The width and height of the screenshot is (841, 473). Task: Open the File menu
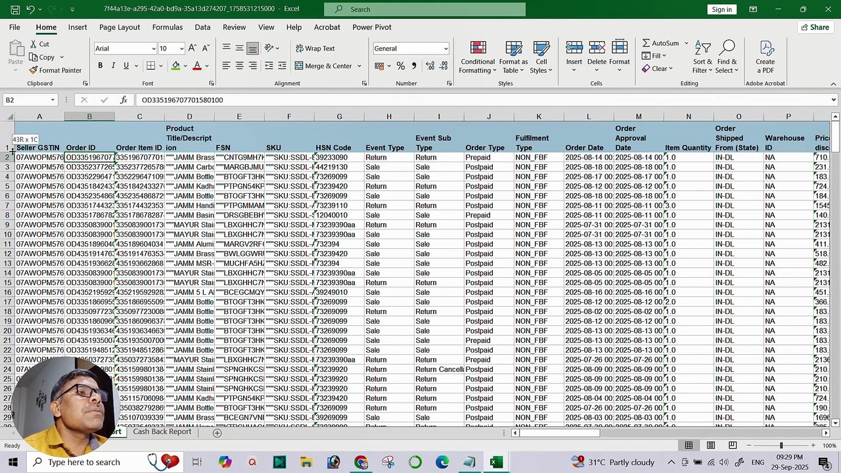(x=14, y=27)
